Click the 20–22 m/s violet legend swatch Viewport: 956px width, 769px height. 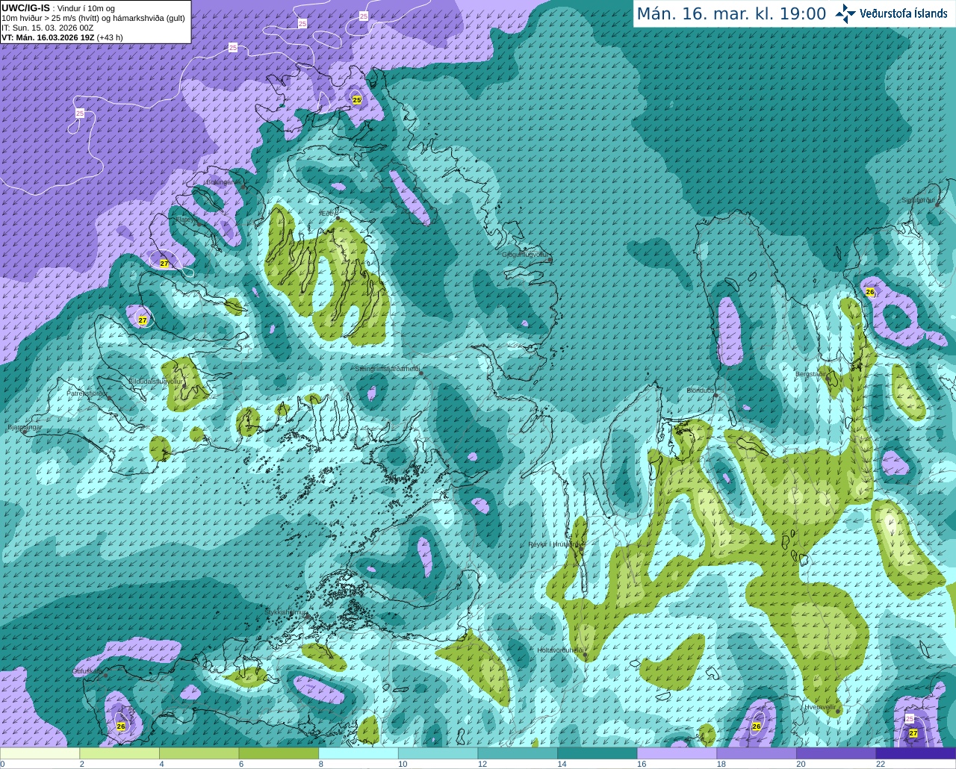(836, 753)
